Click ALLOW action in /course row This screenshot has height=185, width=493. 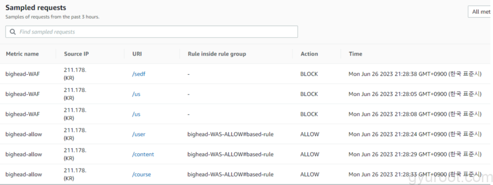point(310,174)
